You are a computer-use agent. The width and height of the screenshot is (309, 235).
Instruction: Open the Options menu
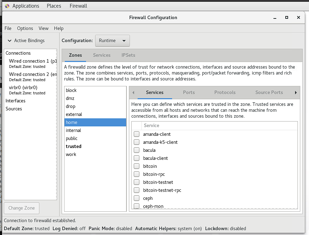(25, 28)
